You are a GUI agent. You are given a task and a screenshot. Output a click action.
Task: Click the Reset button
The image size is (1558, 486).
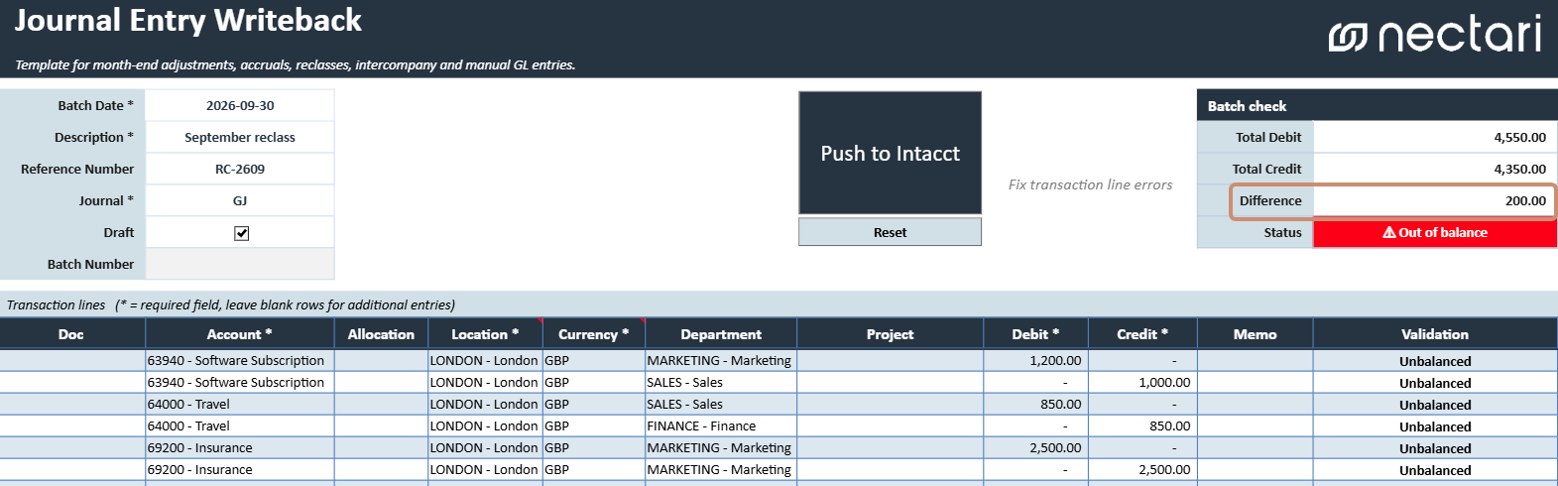click(x=890, y=232)
